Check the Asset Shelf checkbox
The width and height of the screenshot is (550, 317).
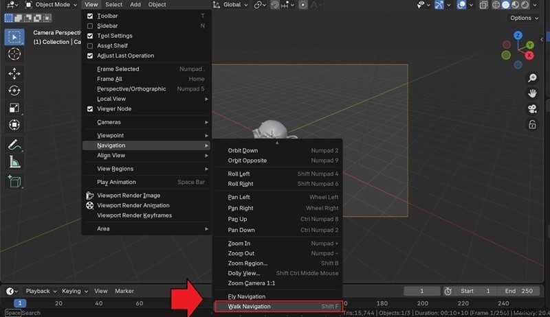(x=90, y=46)
